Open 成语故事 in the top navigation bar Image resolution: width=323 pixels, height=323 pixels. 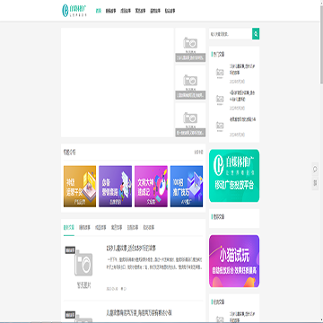126,11
